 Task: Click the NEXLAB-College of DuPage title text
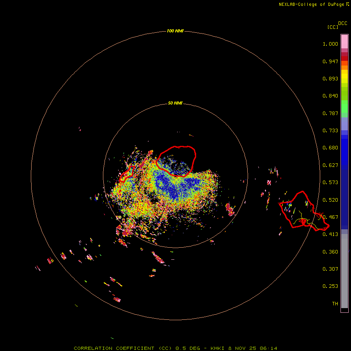pos(311,4)
